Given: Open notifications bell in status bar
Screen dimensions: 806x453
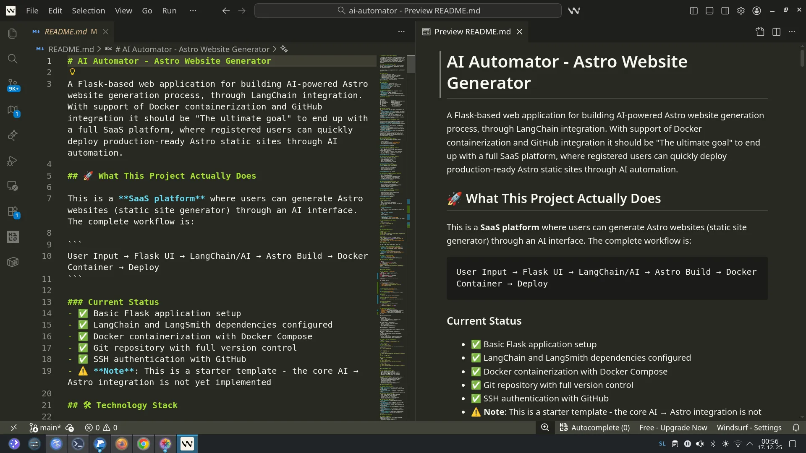Looking at the screenshot, I should 796,427.
